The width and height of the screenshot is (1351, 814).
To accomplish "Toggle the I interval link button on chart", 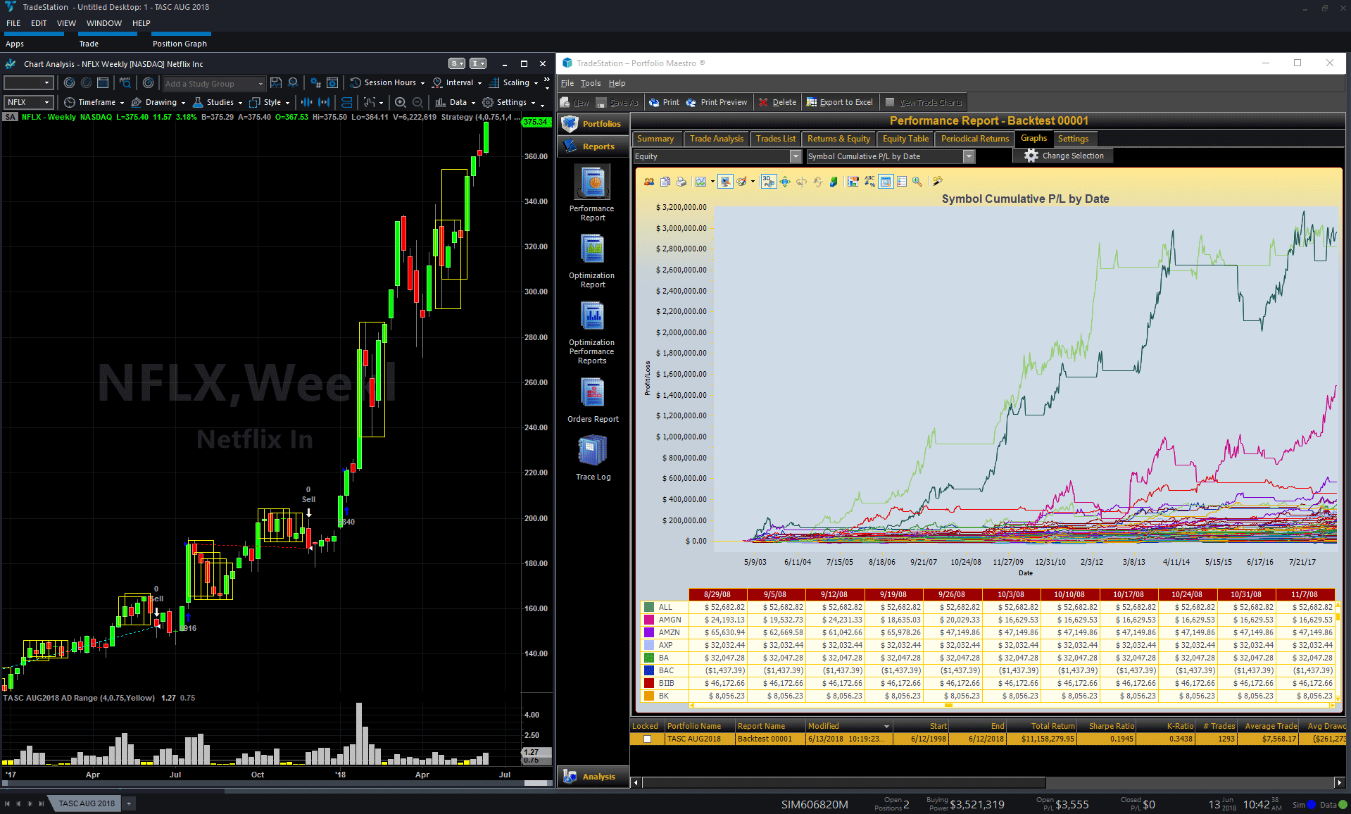I will tap(479, 63).
